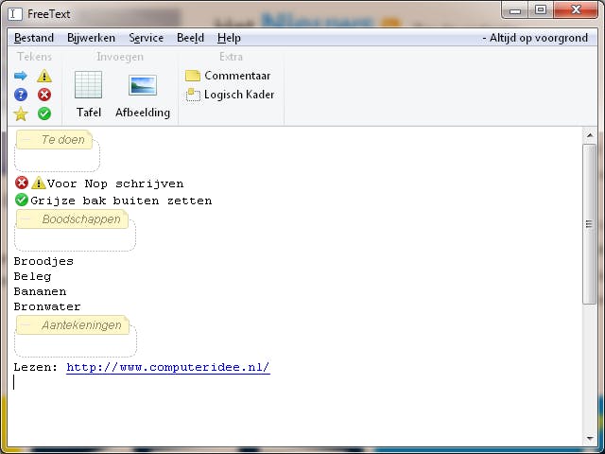605x454 pixels.
Task: Minimize the FreeText window
Action: (515, 10)
